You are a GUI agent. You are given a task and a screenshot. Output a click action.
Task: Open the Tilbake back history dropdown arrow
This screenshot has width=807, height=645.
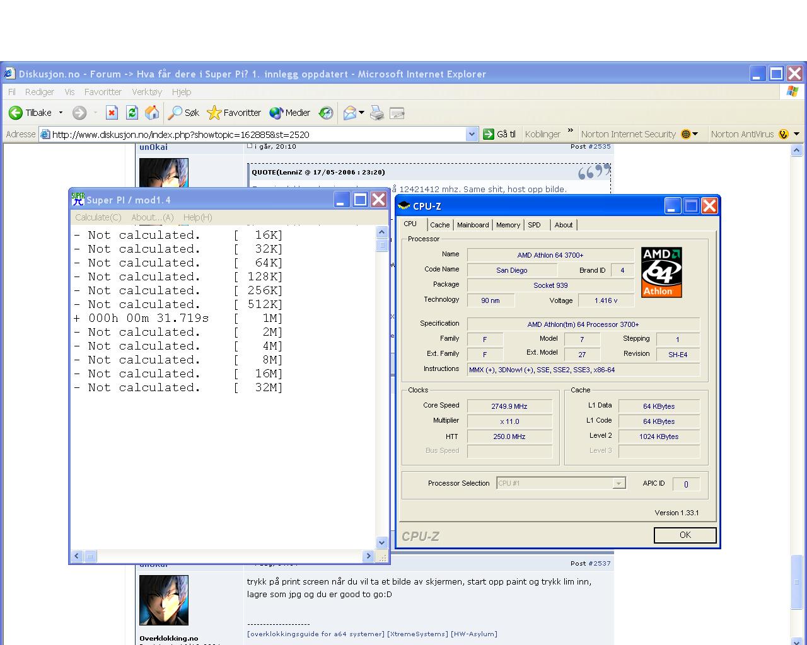[61, 113]
